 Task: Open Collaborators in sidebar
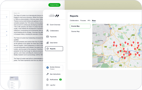coord(54,31)
